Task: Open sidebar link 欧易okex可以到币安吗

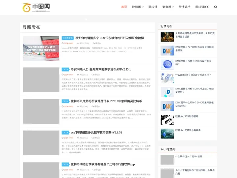Action: (187, 116)
